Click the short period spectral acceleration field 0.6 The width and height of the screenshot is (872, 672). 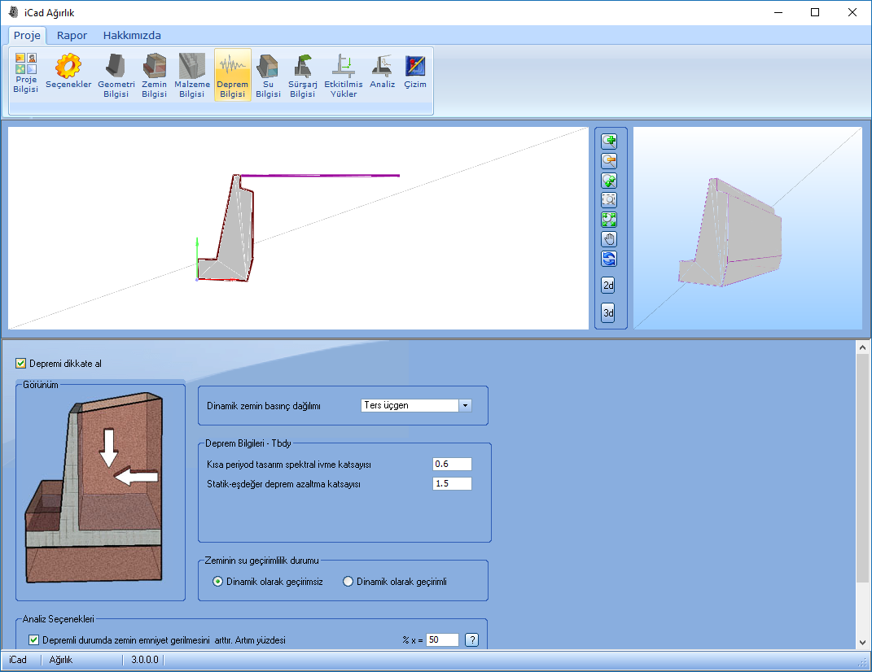pos(452,464)
